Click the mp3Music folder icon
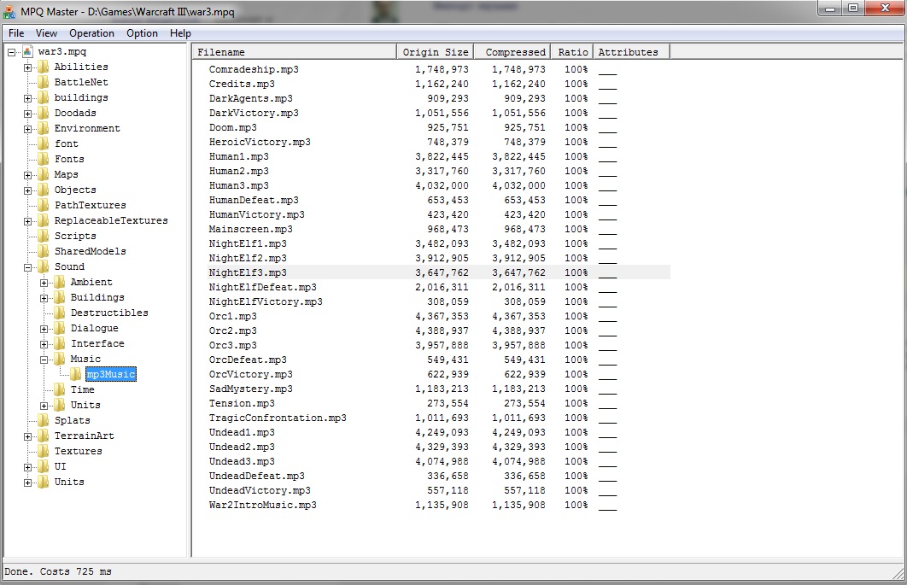 76,374
